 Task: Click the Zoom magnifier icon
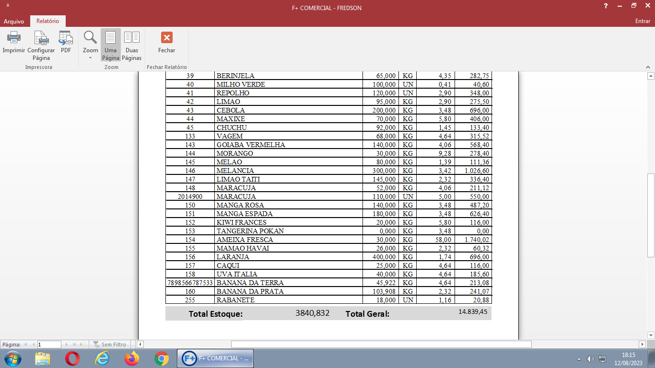[x=90, y=37]
